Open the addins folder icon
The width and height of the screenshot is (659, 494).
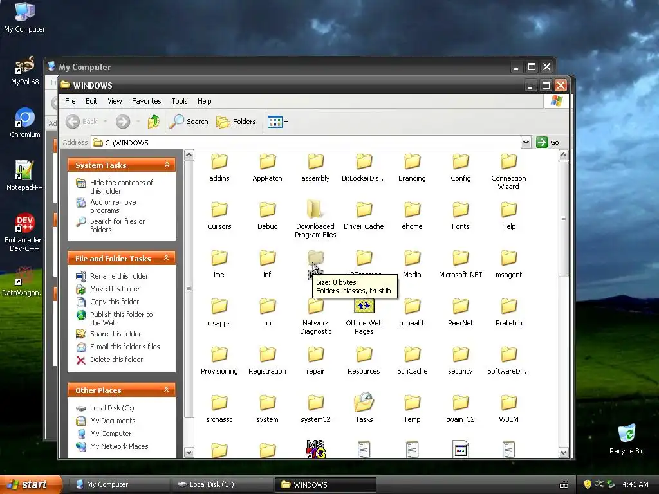(x=219, y=161)
